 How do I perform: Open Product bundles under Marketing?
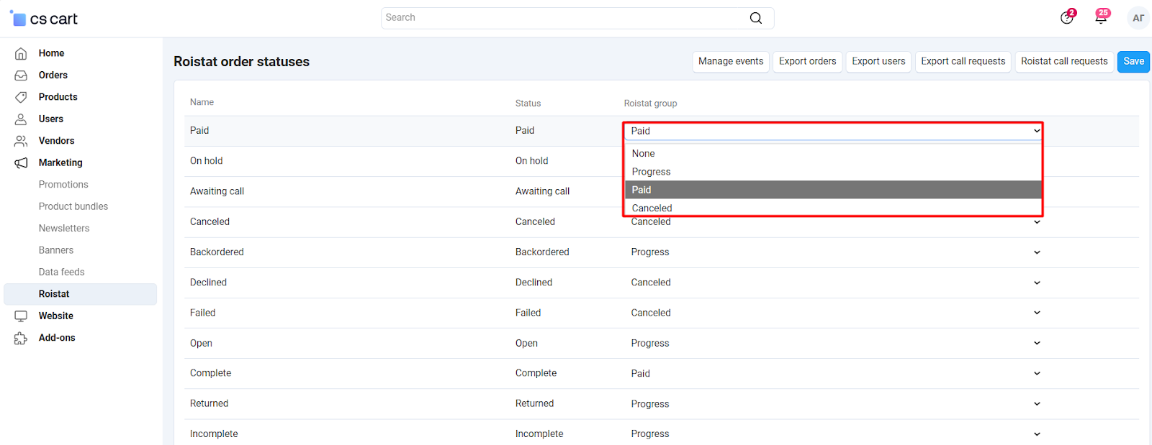pos(73,206)
